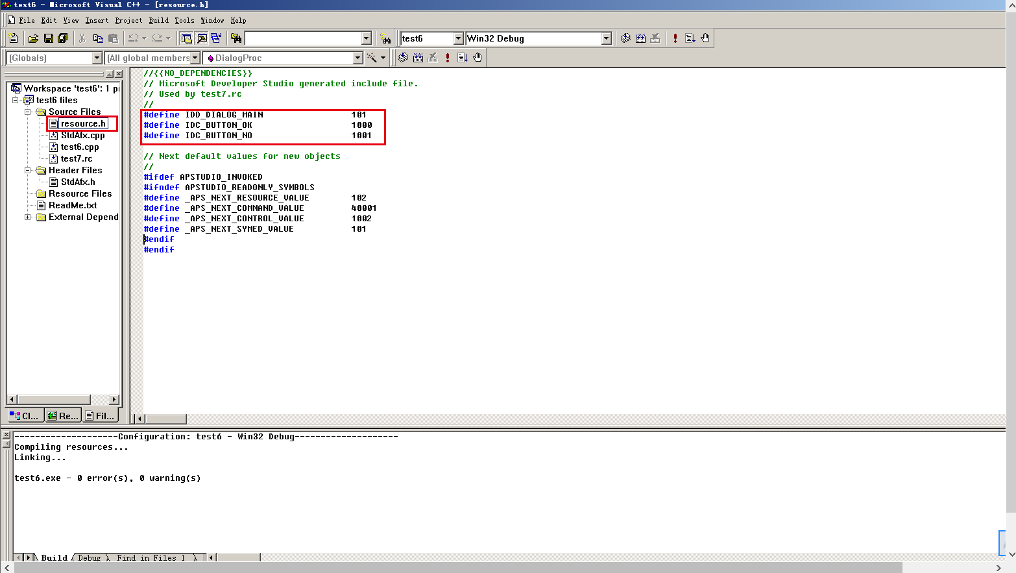Image resolution: width=1016 pixels, height=573 pixels.
Task: Select test7.rc in the file tree
Action: pos(77,158)
